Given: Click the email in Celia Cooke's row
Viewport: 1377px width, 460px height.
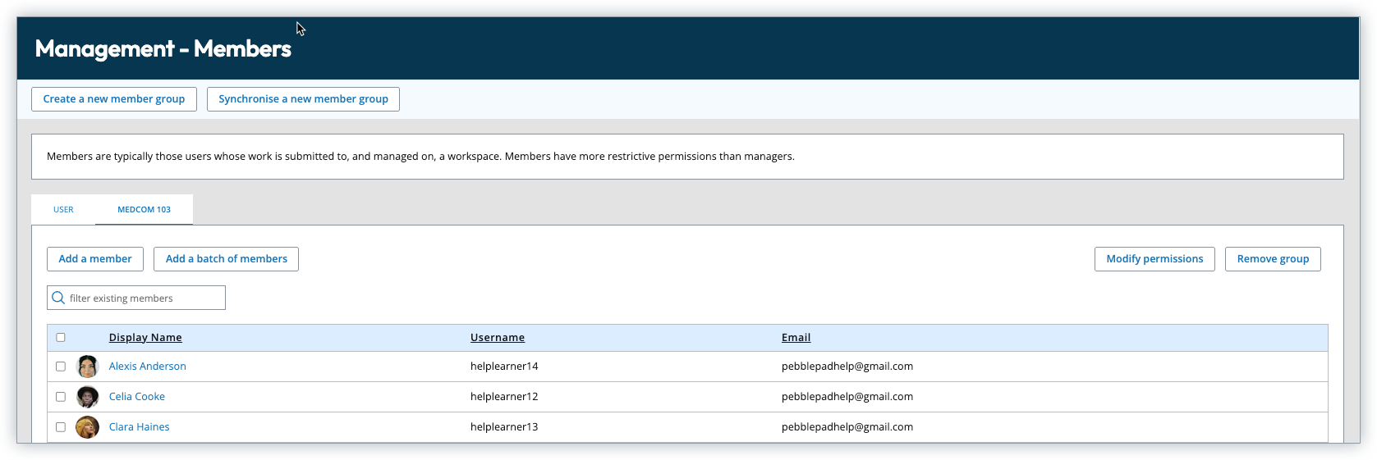Looking at the screenshot, I should (x=847, y=397).
